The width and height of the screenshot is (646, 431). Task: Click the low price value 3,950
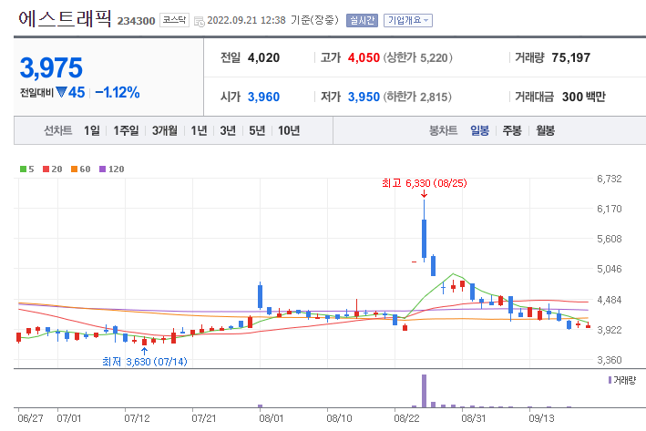click(x=364, y=97)
